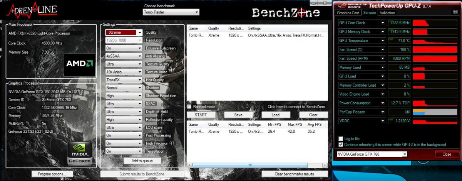Click Clear benchmarks results button
Viewport: 462px width, 181px height.
point(295,174)
